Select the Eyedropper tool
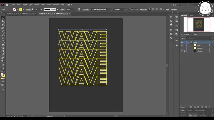This screenshot has height=120, width=214. click(3, 54)
